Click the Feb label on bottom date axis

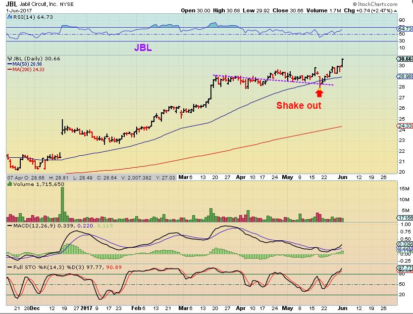[x=136, y=308]
